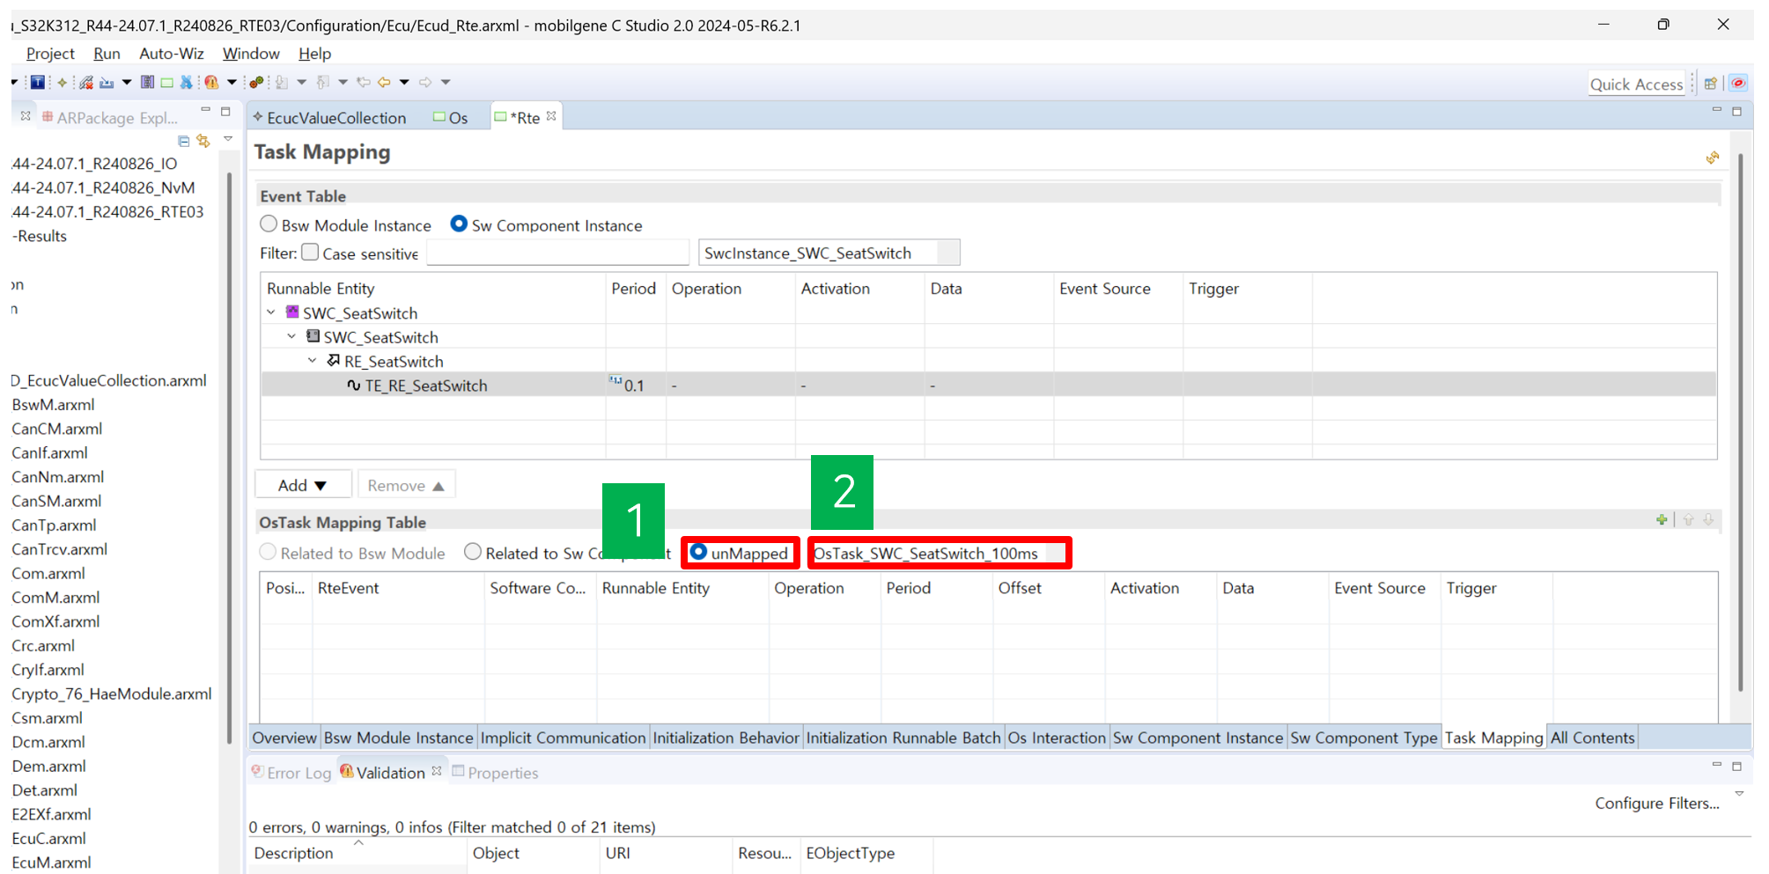The image size is (1769, 874).
Task: Open the Auto-Wiz menu
Action: click(x=171, y=54)
